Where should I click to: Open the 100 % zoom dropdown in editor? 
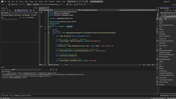click(42, 65)
